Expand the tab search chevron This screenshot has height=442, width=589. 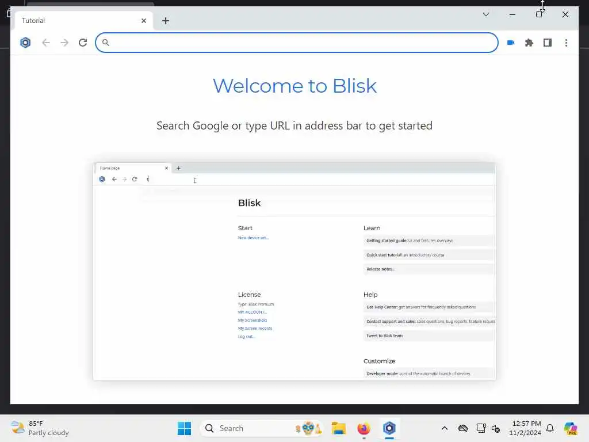pos(485,14)
